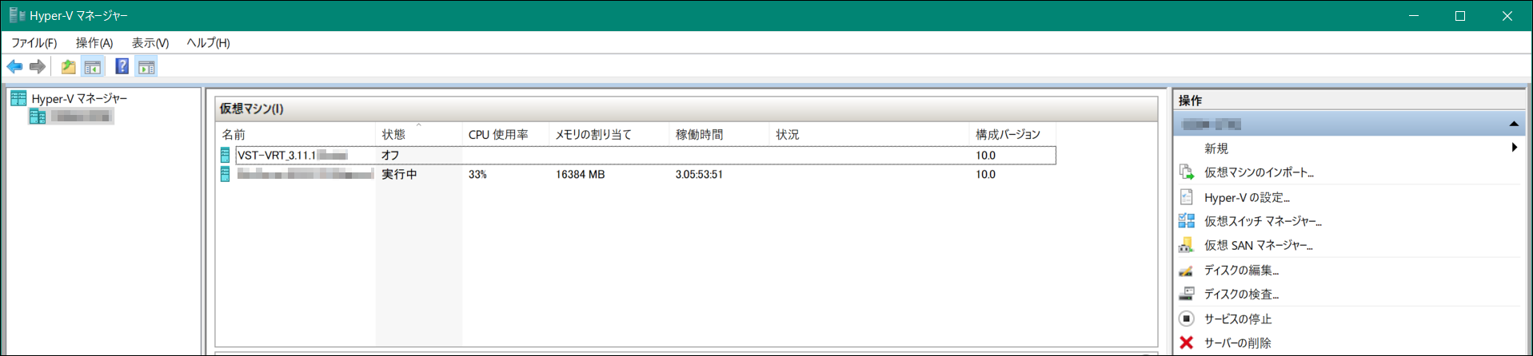Screen dimensions: 1533x356
Task: Click 新規 in actions pane
Action: click(x=1216, y=148)
